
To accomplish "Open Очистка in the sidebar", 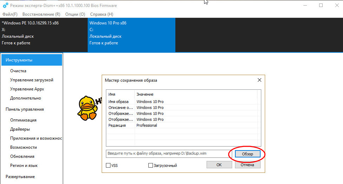I will pos(18,71).
